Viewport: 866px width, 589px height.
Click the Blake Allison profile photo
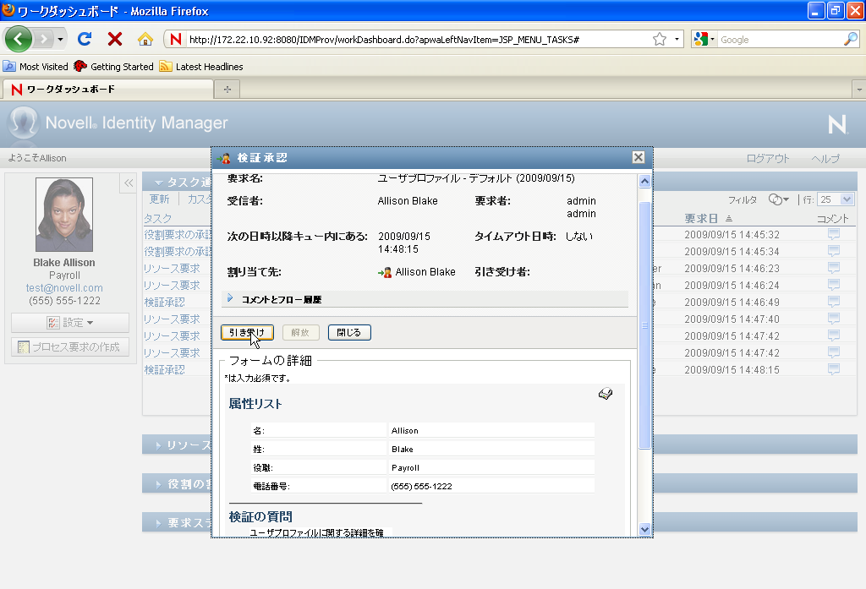(x=64, y=215)
